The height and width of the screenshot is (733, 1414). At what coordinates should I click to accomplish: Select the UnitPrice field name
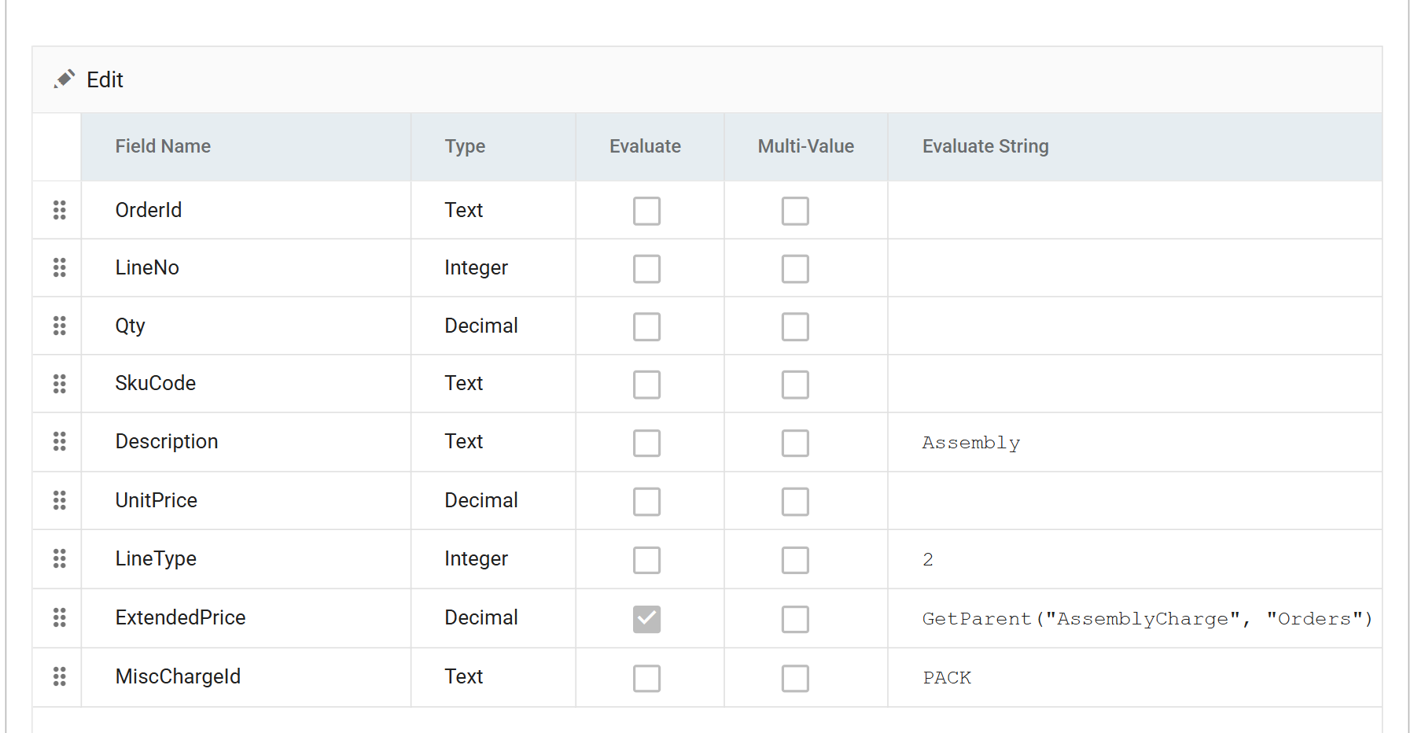pyautogui.click(x=156, y=500)
